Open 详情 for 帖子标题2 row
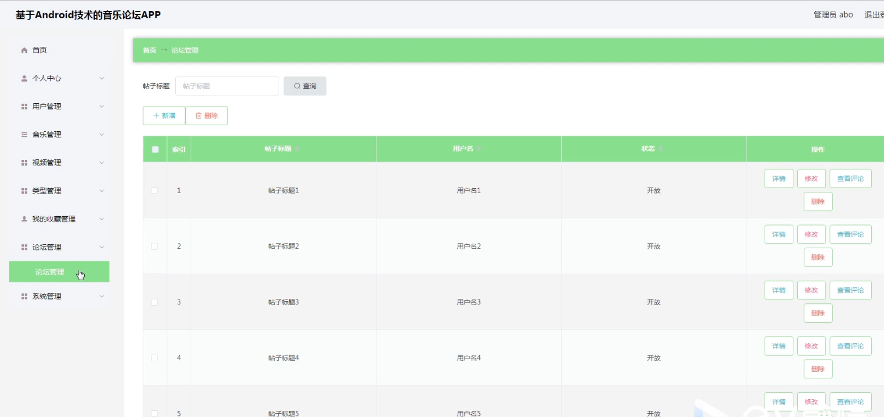This screenshot has height=417, width=884. tap(779, 234)
